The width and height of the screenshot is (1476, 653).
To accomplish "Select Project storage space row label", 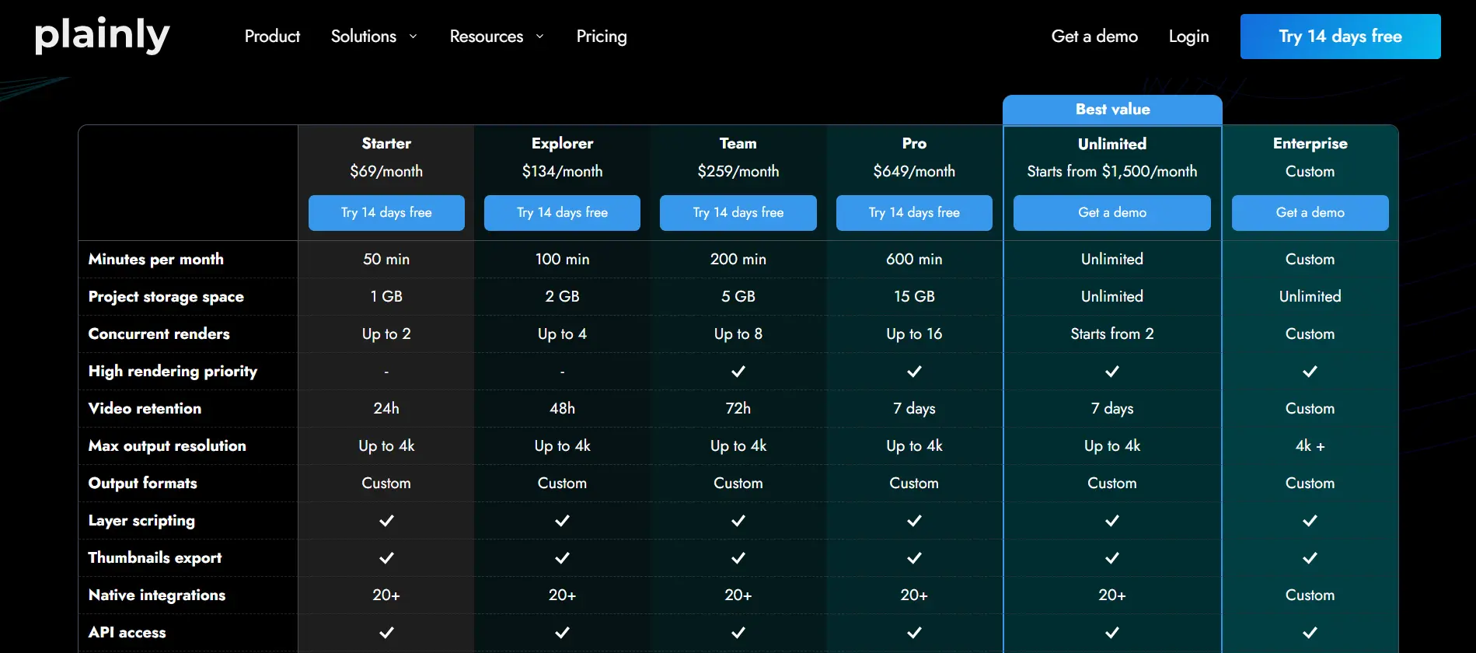I will (166, 296).
